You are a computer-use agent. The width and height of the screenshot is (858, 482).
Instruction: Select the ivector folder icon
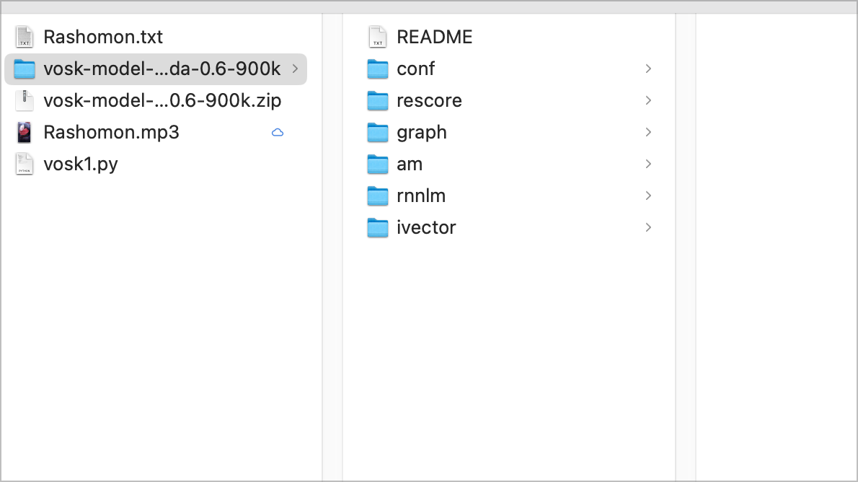click(x=378, y=228)
